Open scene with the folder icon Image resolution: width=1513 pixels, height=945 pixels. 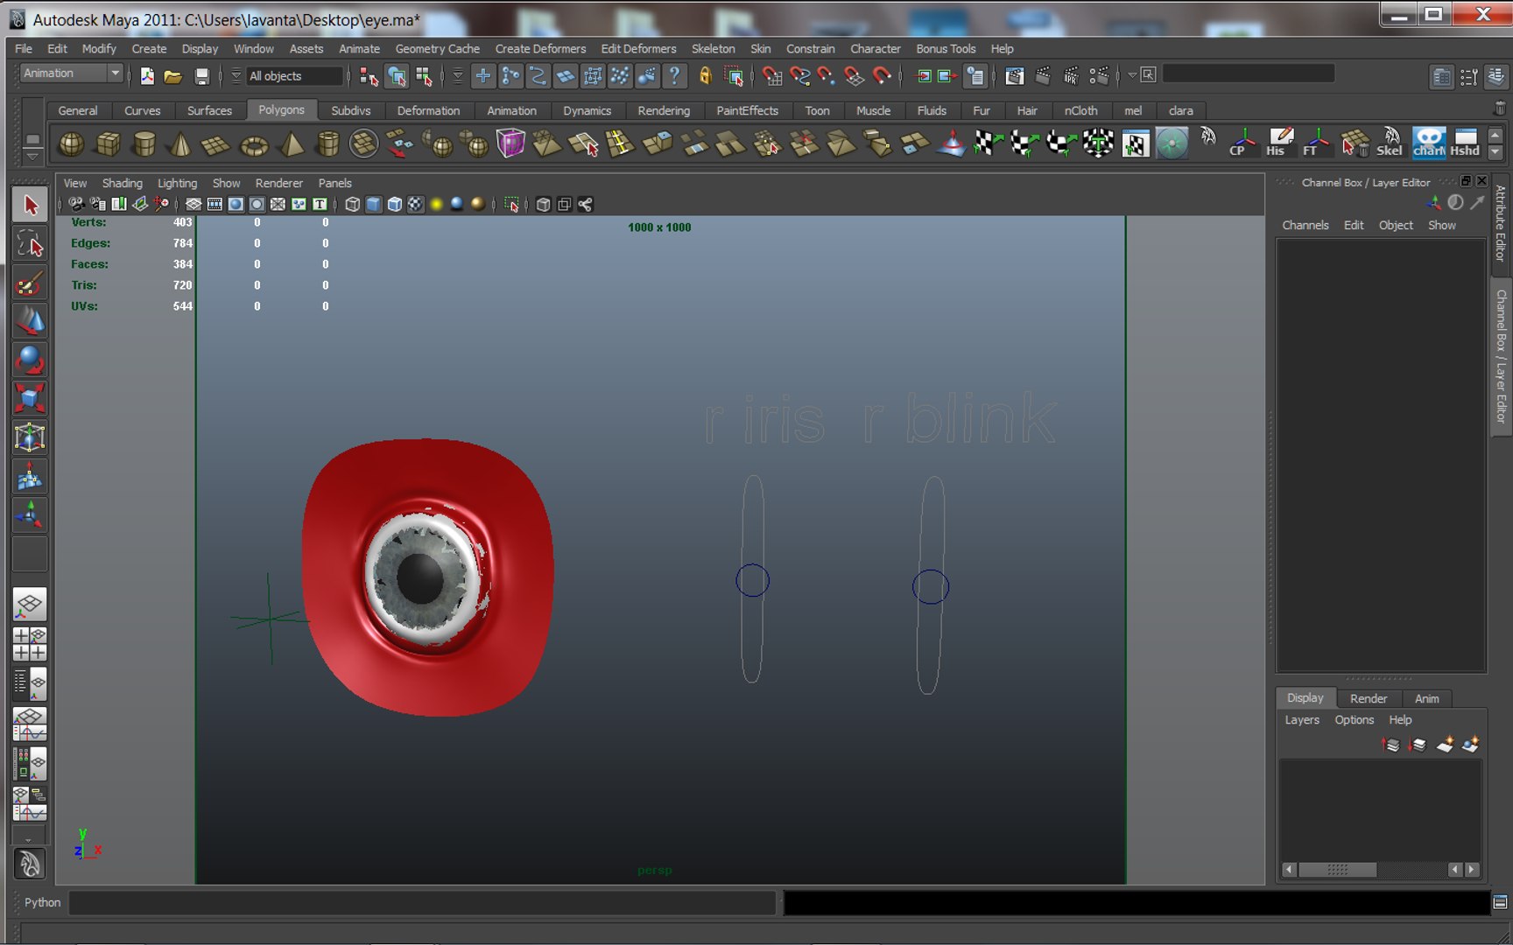[x=173, y=76]
